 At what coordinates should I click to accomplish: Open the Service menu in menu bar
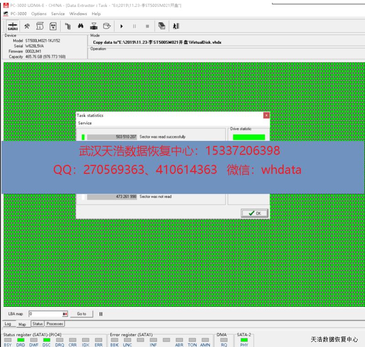(x=58, y=14)
